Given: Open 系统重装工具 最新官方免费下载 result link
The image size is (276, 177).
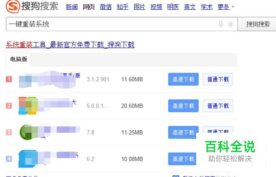Looking at the screenshot, I should point(70,45).
